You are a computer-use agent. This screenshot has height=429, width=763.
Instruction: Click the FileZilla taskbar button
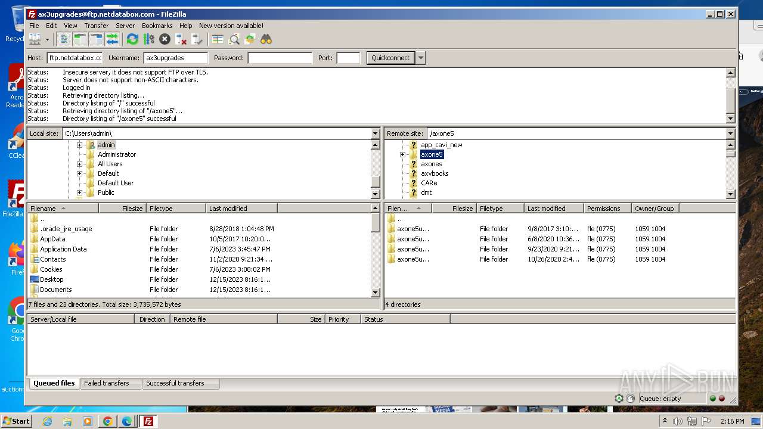tap(148, 421)
